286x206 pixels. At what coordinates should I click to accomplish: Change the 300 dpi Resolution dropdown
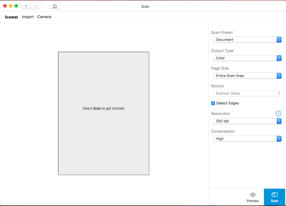pos(247,121)
